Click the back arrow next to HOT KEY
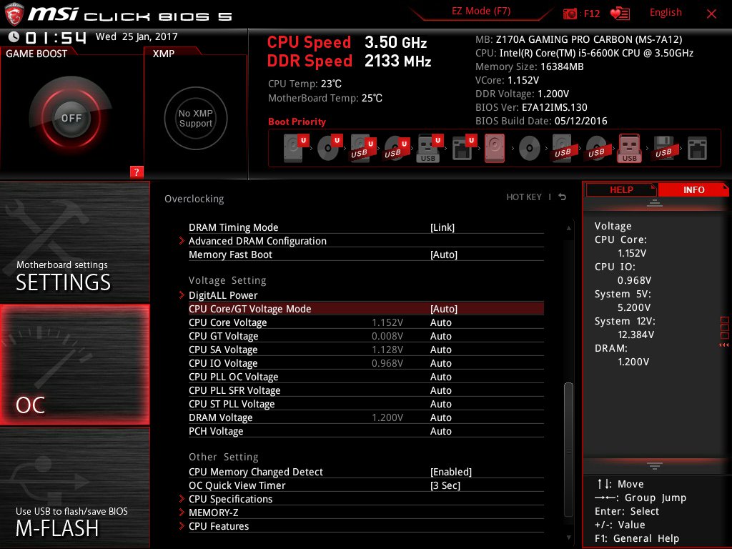Image resolution: width=732 pixels, height=549 pixels. point(563,197)
